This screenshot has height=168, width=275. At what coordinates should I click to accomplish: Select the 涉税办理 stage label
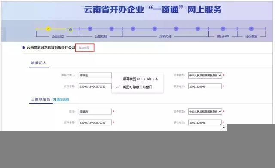tap(165, 36)
